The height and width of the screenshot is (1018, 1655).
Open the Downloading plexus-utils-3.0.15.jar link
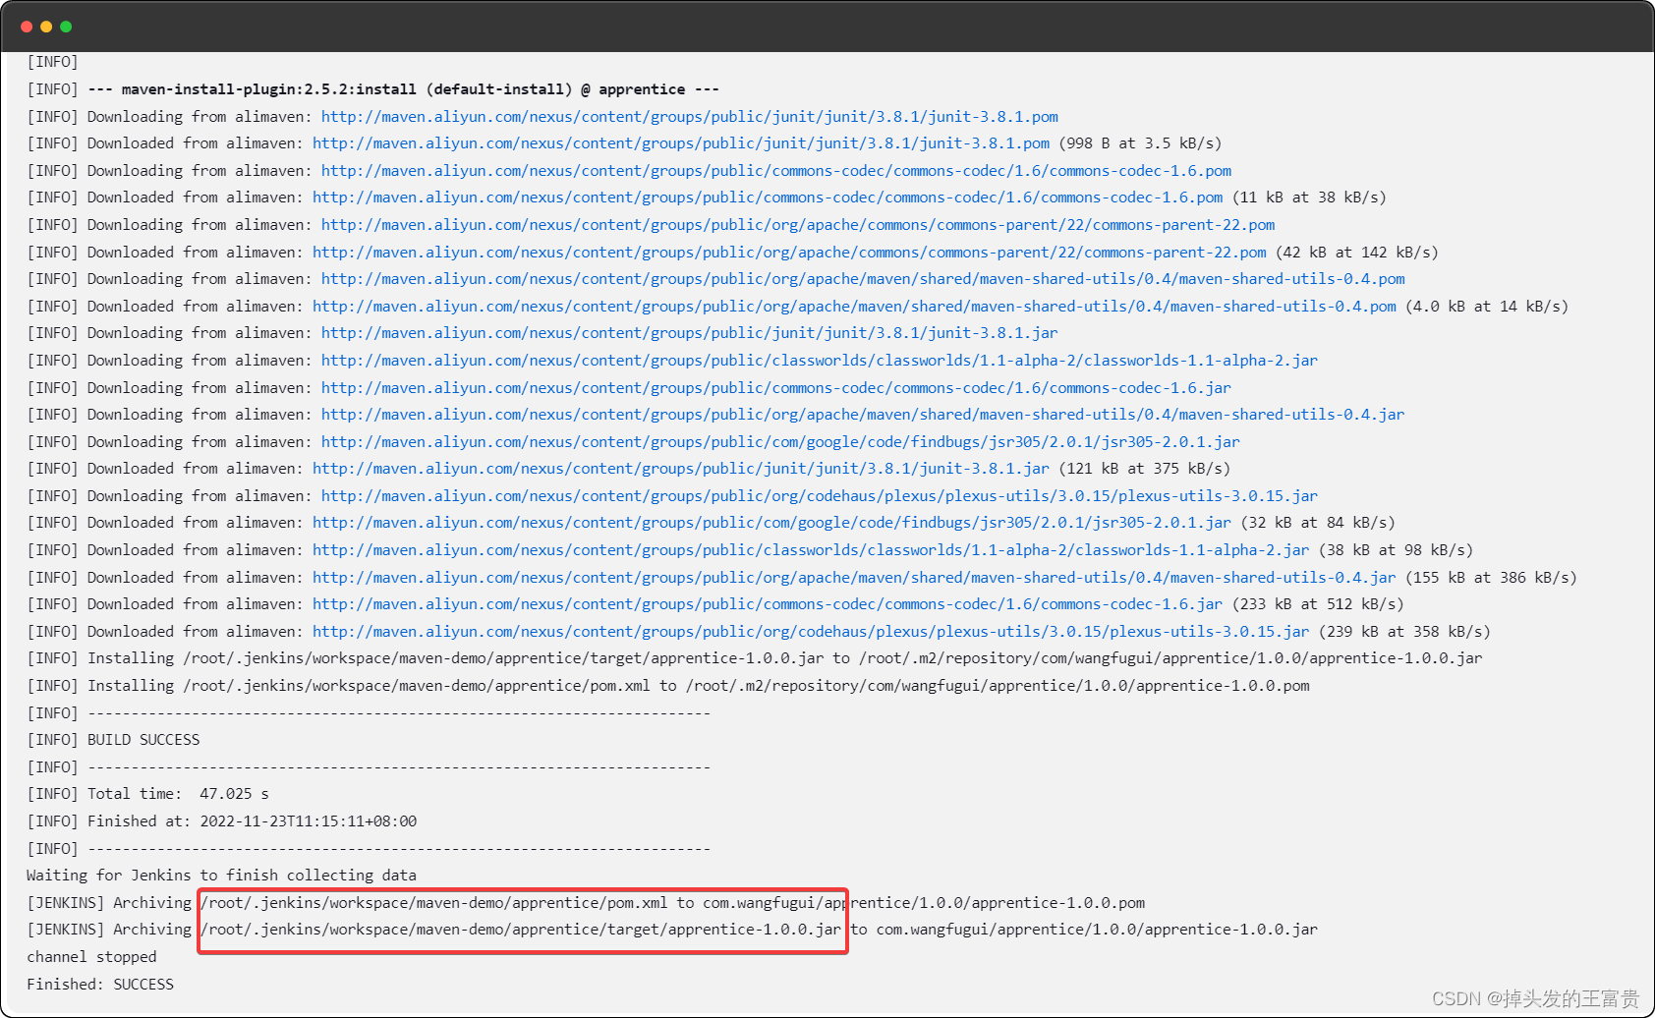tap(820, 496)
